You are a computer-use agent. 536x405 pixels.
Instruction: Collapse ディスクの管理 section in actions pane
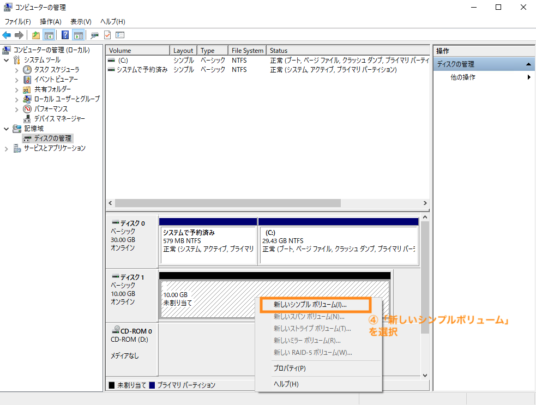coord(528,64)
